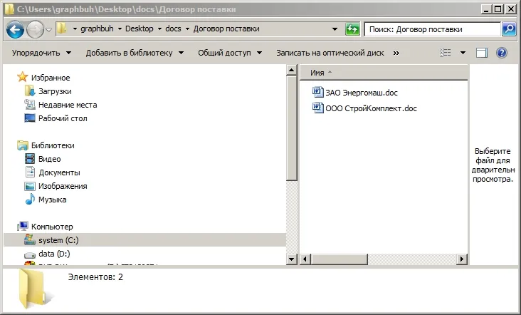This screenshot has height=315, width=521.
Task: Click the navigation pane scroll down arrow
Action: pos(291,259)
